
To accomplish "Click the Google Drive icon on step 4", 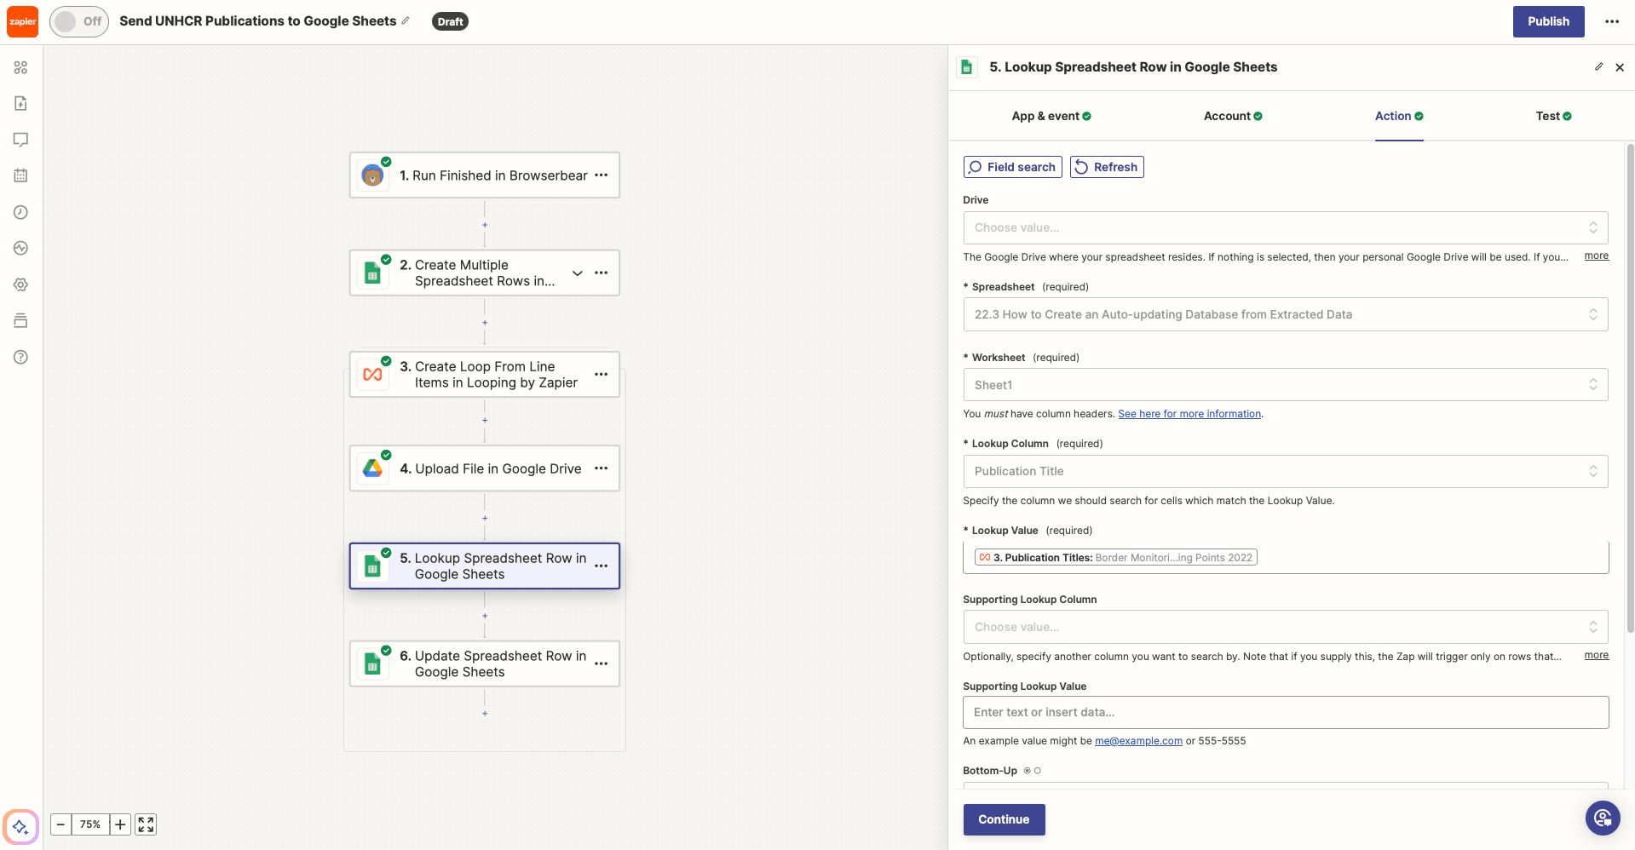I will pos(372,468).
